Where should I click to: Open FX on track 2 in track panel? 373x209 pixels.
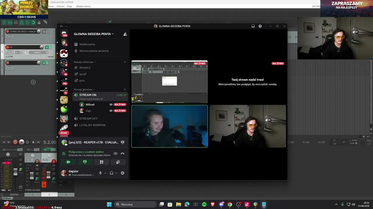click(47, 47)
